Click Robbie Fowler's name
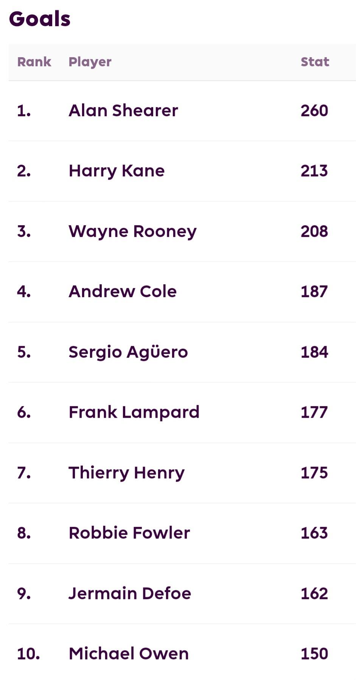 129,533
